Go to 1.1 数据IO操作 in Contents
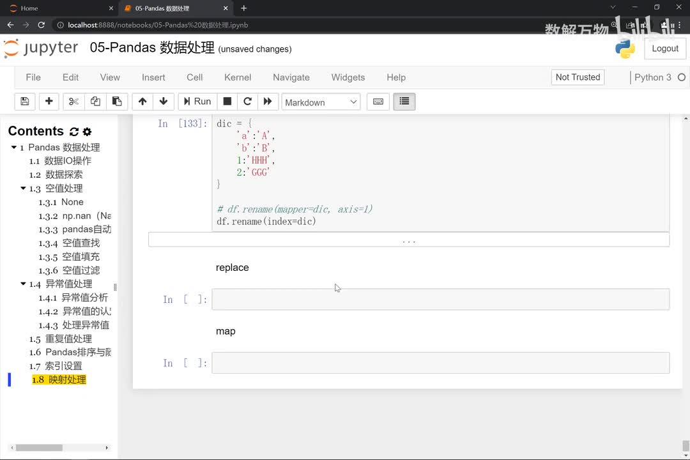 (60, 160)
